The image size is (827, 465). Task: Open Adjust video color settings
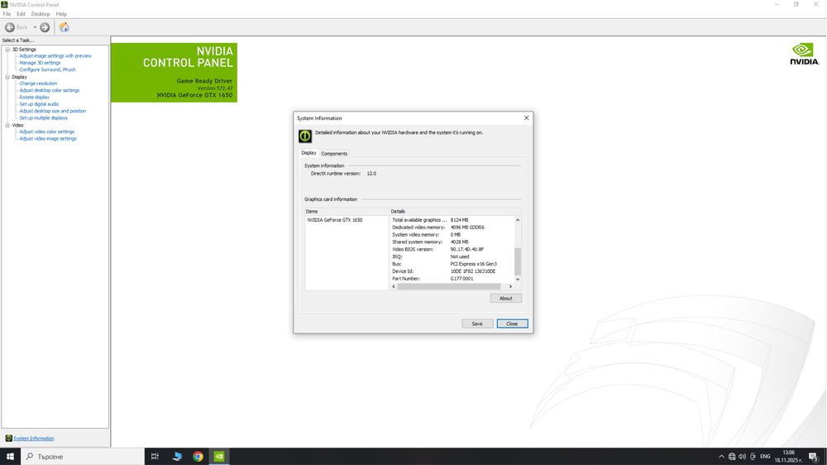pyautogui.click(x=47, y=132)
